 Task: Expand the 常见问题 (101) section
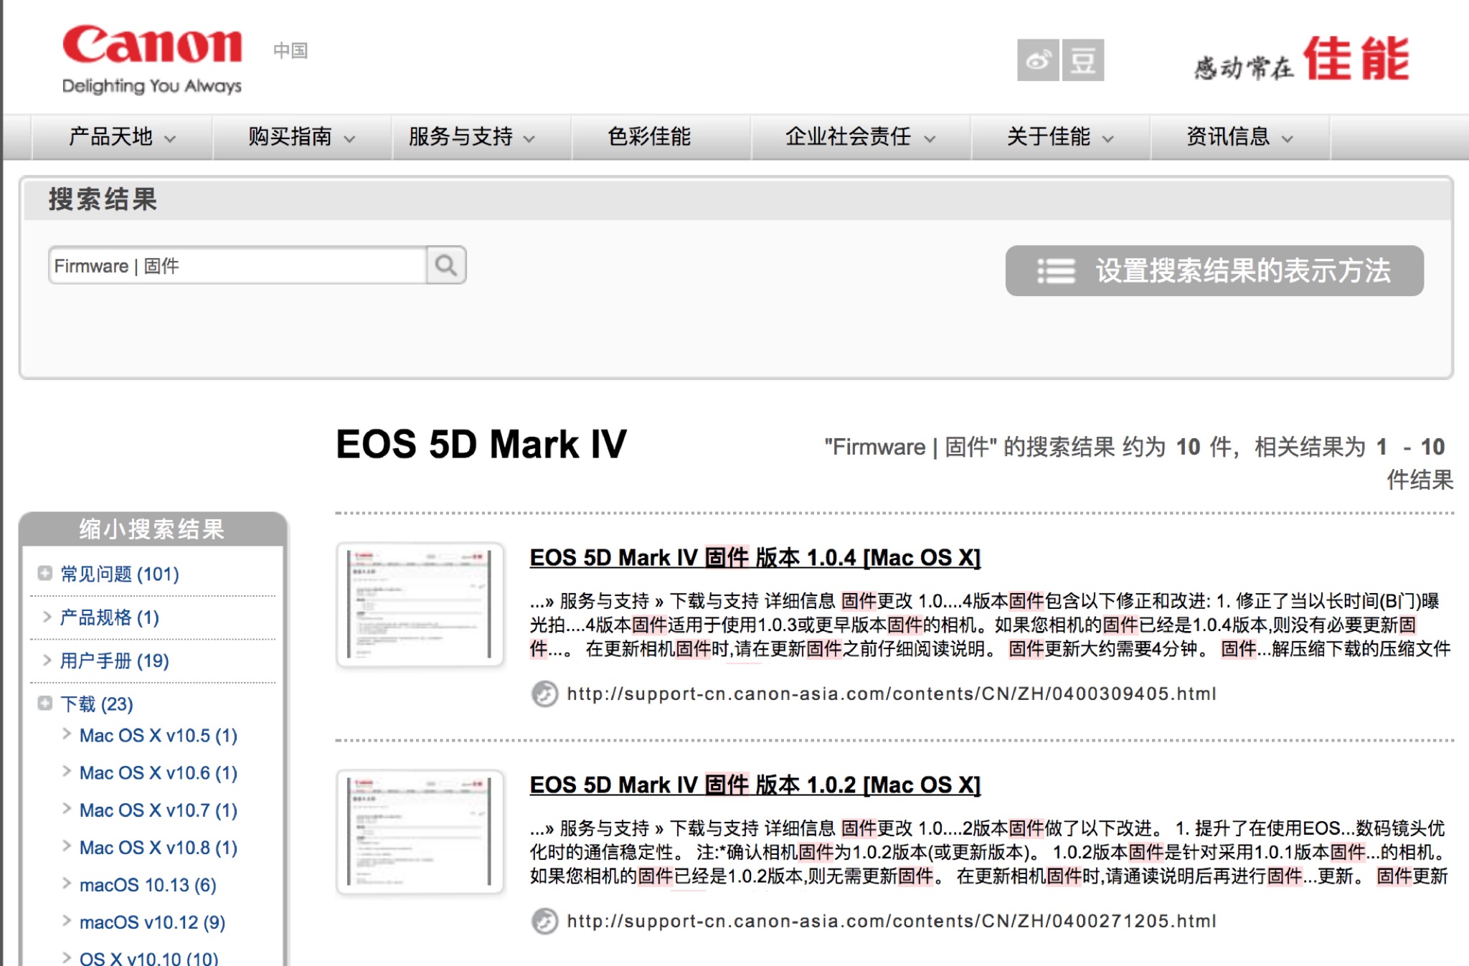[x=44, y=574]
